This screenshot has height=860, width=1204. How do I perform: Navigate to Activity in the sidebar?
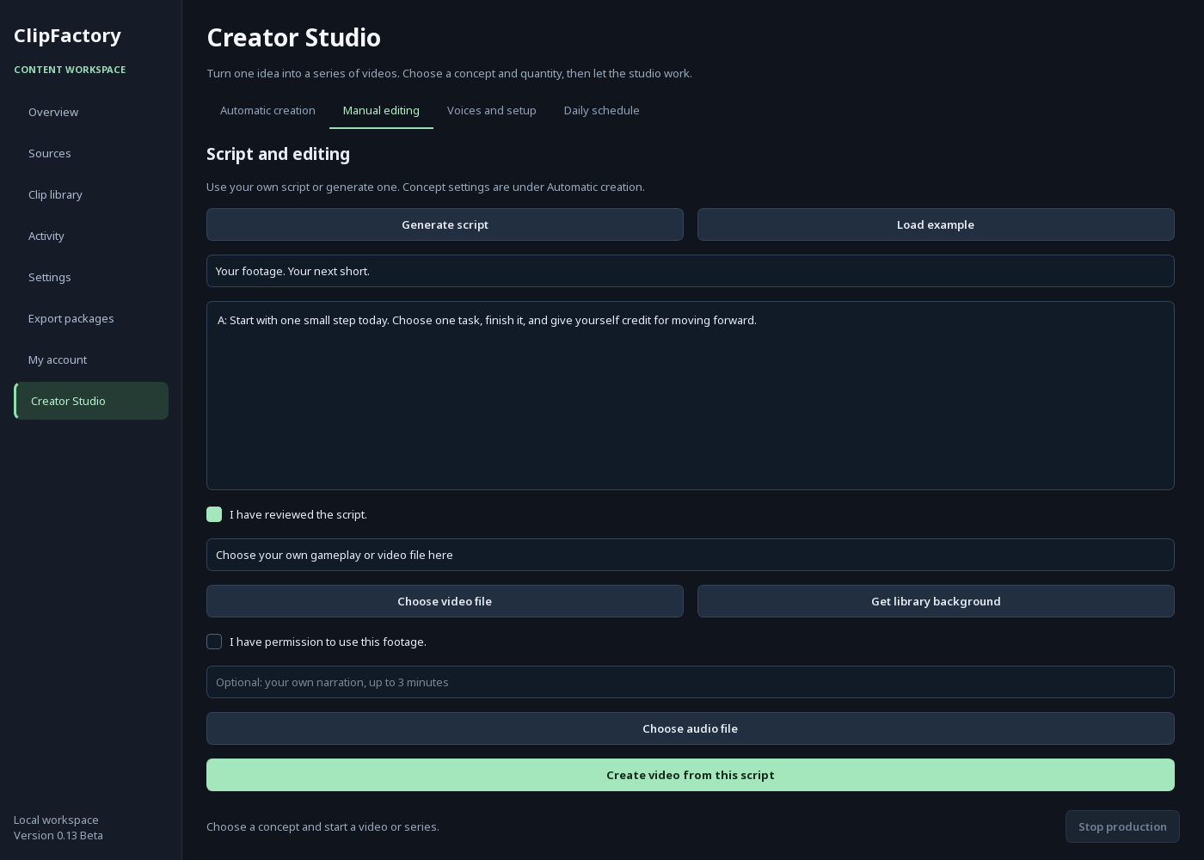(91, 236)
